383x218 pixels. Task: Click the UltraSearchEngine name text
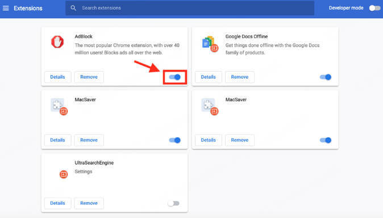pos(94,163)
